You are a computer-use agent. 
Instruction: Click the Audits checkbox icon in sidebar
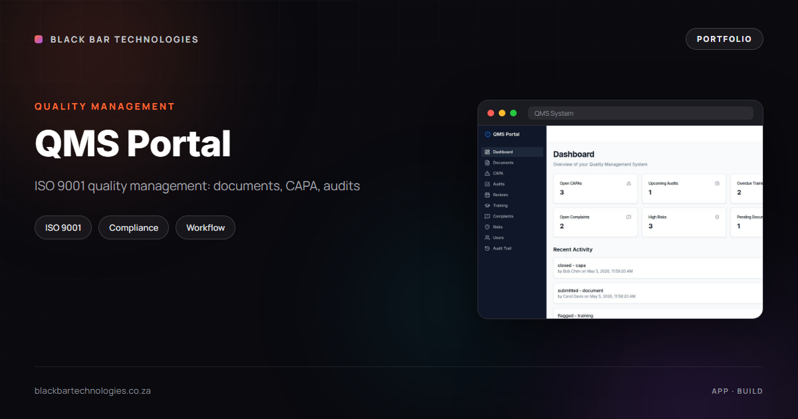pos(487,184)
